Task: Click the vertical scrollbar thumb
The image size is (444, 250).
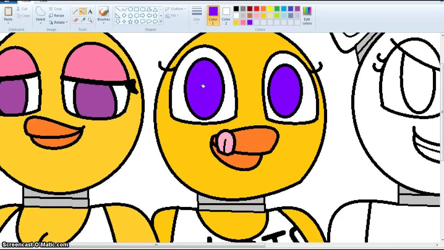Action: point(442,113)
